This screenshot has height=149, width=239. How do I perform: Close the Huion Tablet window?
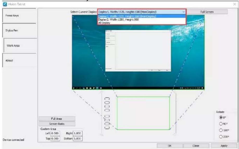click(235, 4)
